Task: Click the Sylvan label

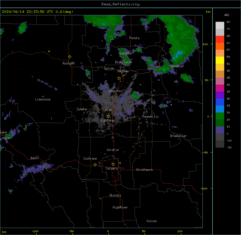Action: pos(109,68)
